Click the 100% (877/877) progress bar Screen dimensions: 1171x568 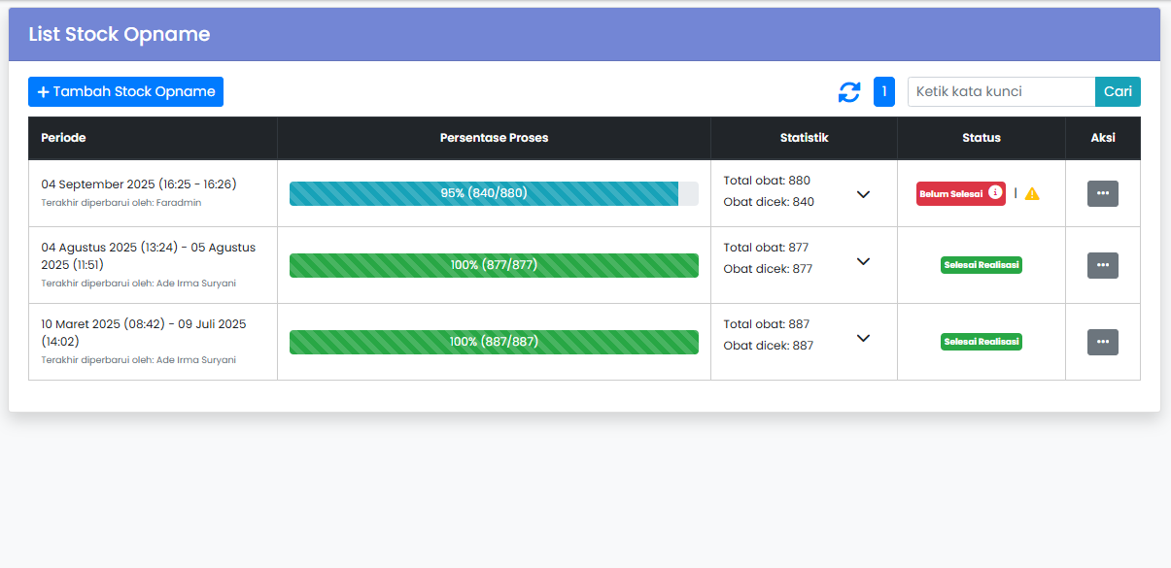coord(494,265)
